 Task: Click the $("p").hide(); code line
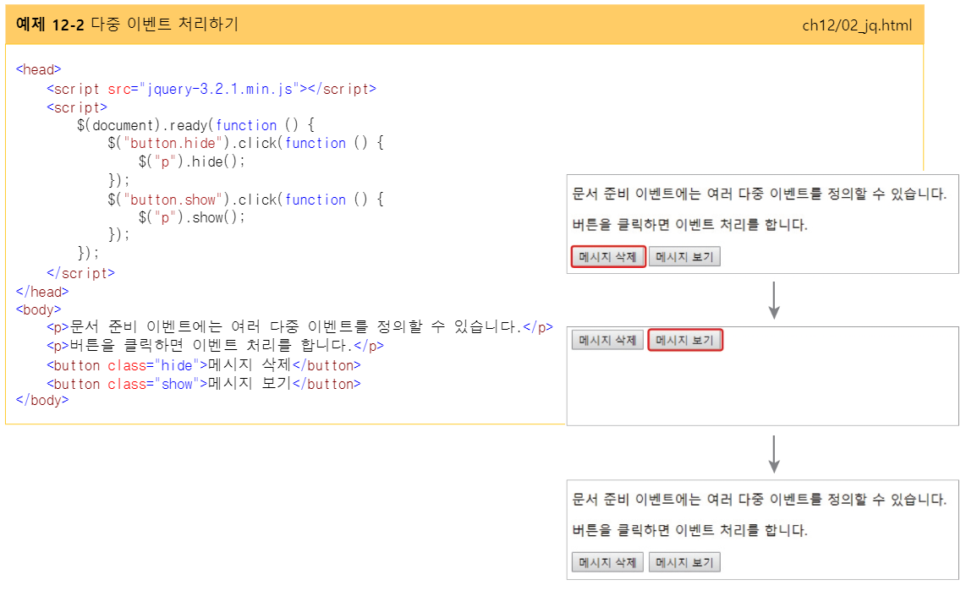click(x=192, y=161)
